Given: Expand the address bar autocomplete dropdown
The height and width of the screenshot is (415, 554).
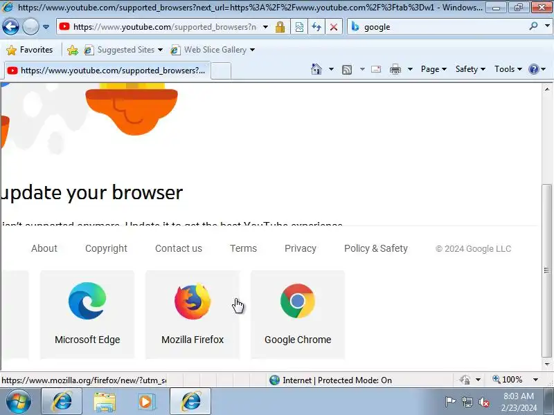Looking at the screenshot, I should coord(265,27).
